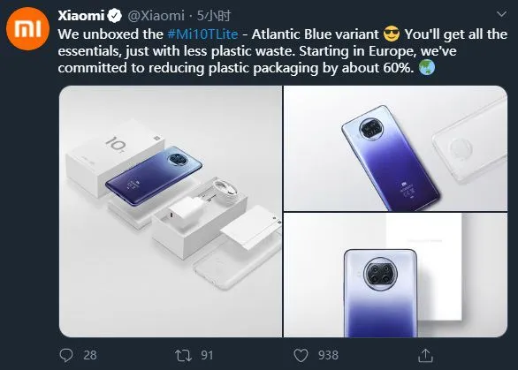Viewport: 518px width, 370px height.
Task: Click the reply count 28
Action: pyautogui.click(x=90, y=356)
